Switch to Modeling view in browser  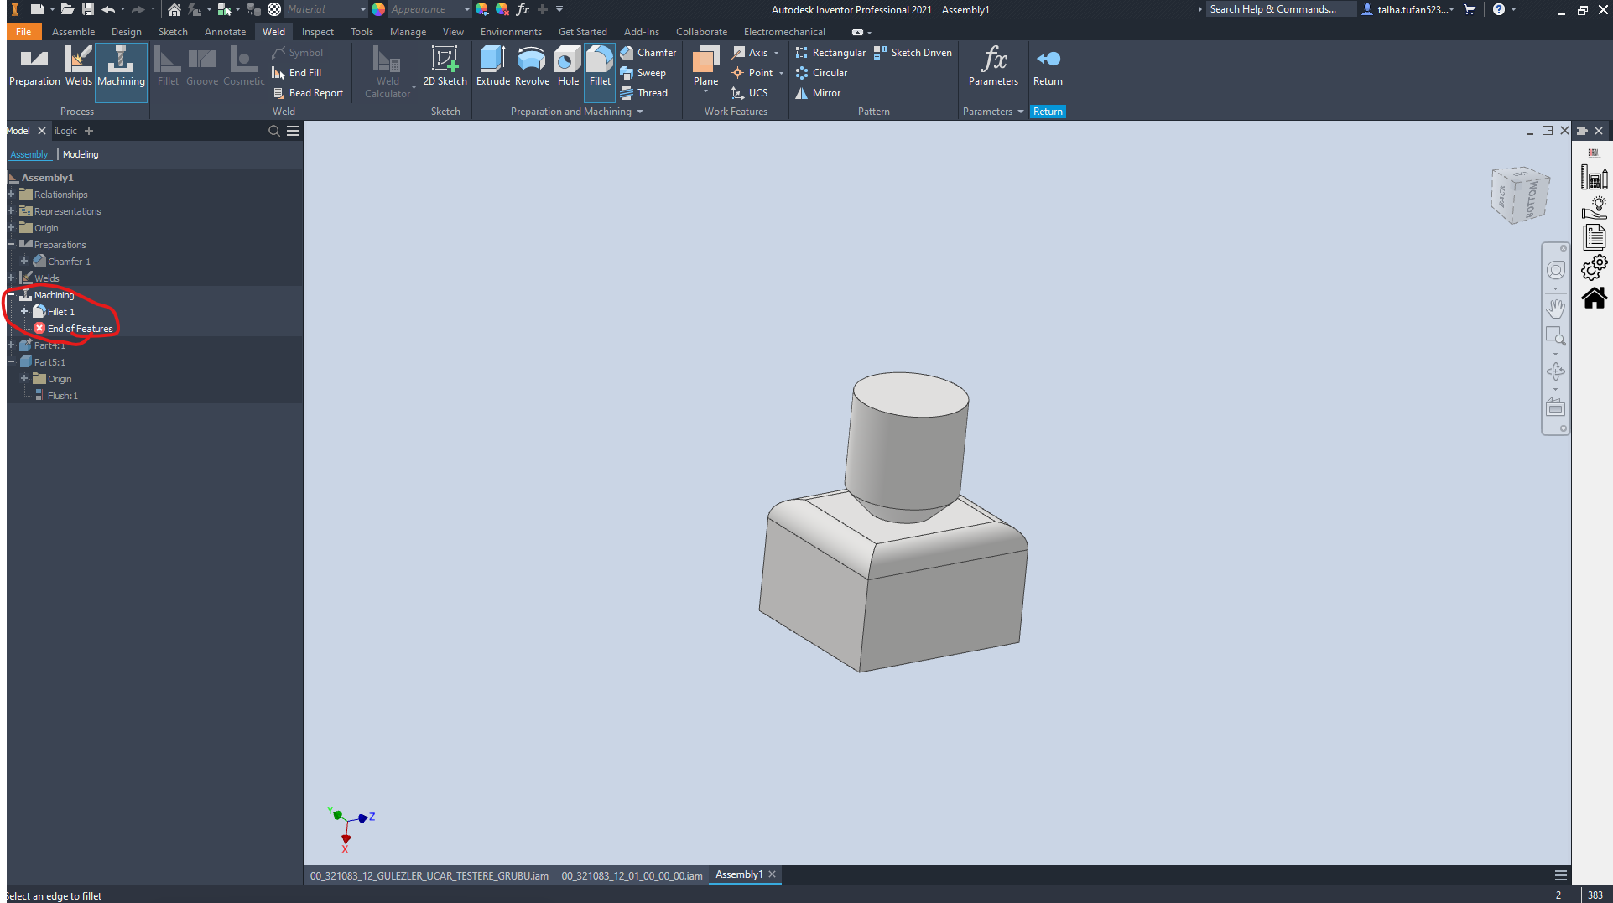click(x=81, y=154)
